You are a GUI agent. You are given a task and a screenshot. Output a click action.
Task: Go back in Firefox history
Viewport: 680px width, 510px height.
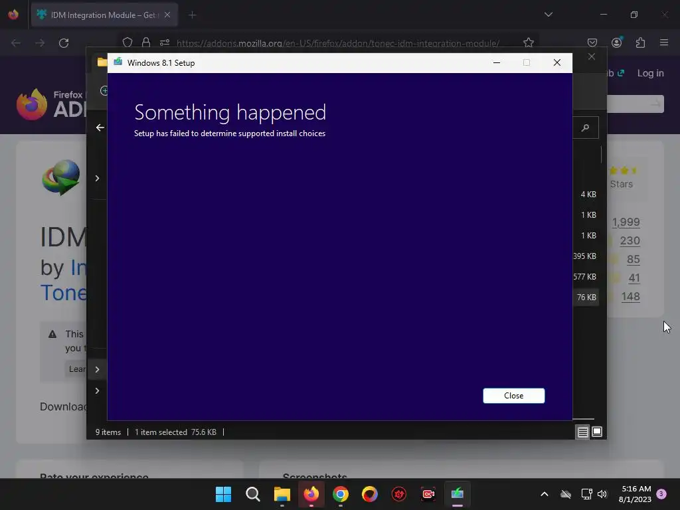coord(16,43)
